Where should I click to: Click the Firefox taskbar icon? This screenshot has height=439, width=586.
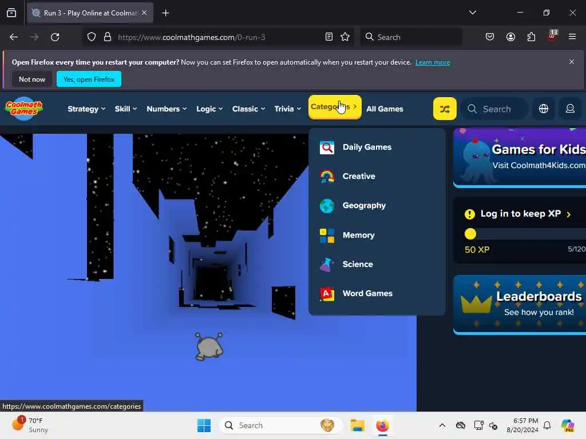382,425
